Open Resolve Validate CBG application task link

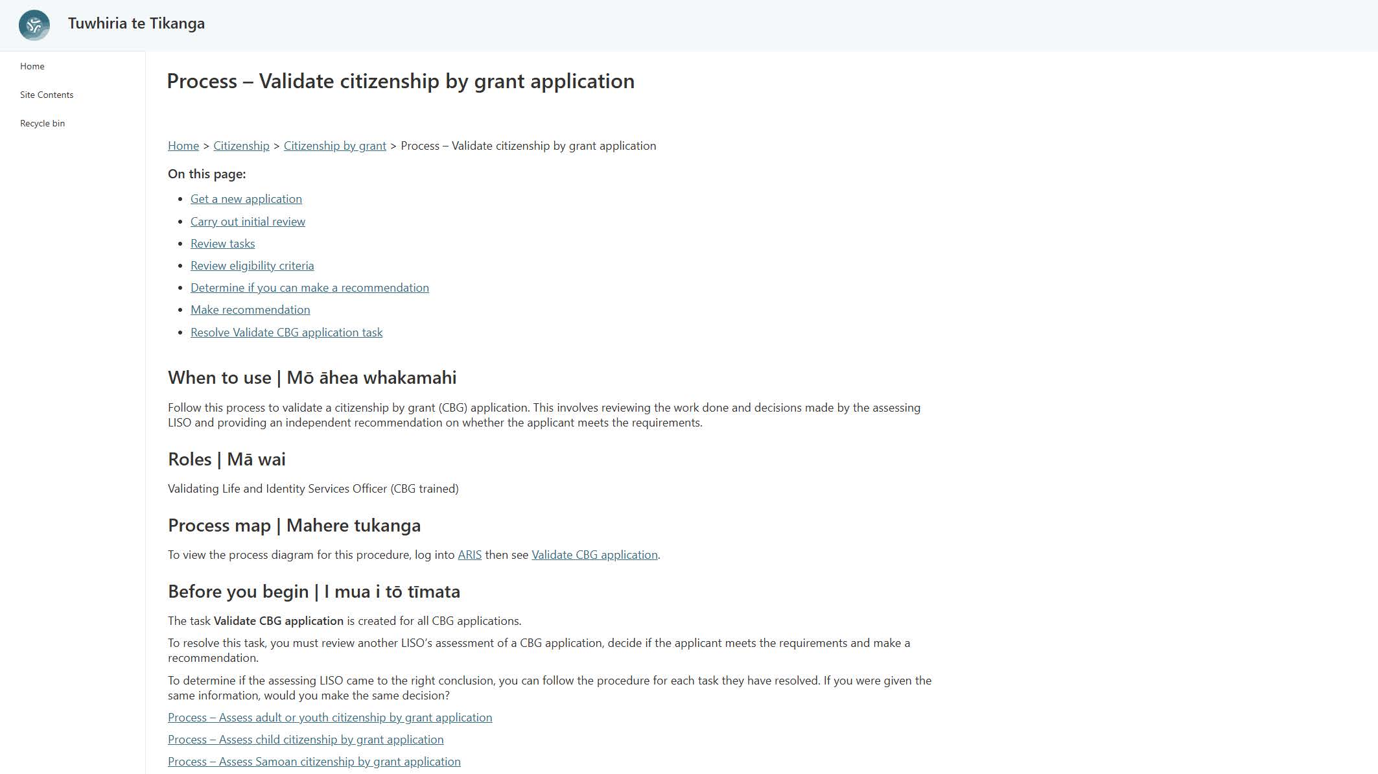point(286,333)
